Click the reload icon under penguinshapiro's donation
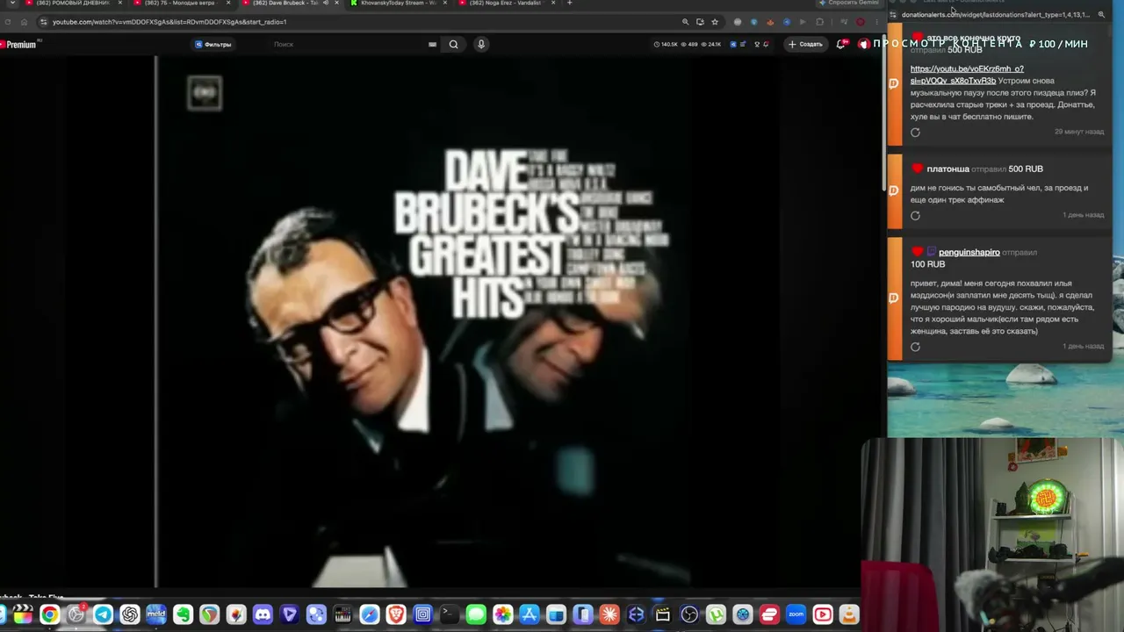The width and height of the screenshot is (1124, 632). pos(915,347)
